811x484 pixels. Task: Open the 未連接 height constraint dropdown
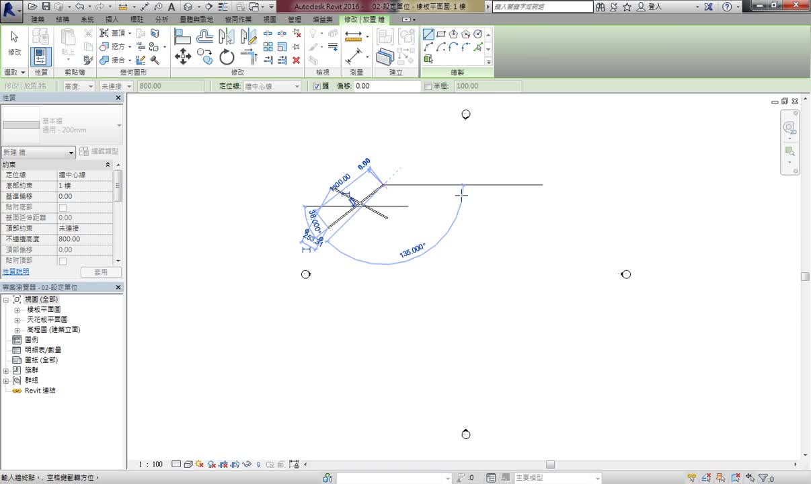coord(116,86)
